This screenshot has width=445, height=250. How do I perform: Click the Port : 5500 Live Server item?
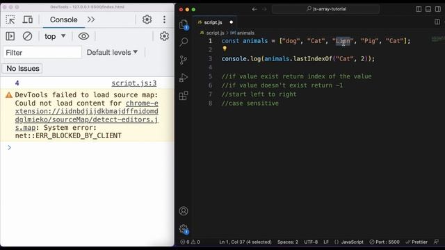385,242
